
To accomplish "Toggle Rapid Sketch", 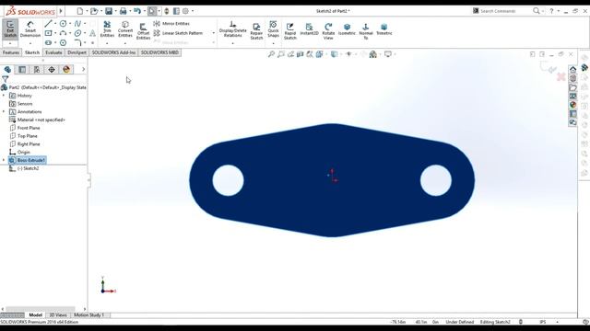I will click(x=290, y=30).
